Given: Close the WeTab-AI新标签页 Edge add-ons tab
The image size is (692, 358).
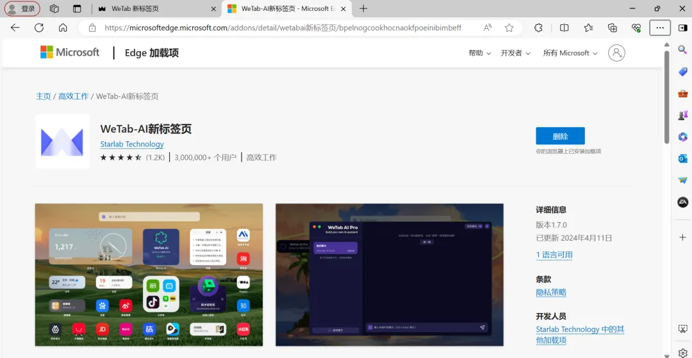Looking at the screenshot, I should pos(343,9).
